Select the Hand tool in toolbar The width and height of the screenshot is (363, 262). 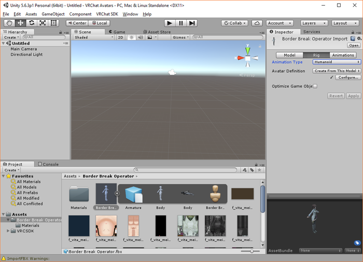tap(9, 23)
